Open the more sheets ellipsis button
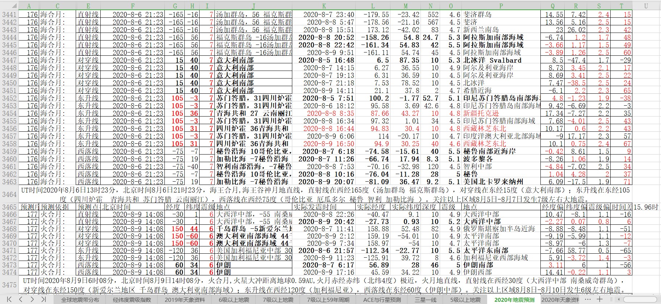Image resolution: width=661 pixels, height=304 pixels. click(x=588, y=299)
